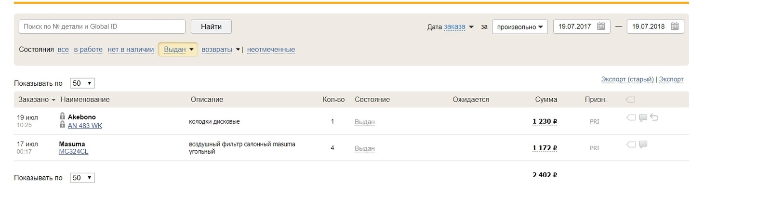The height and width of the screenshot is (222, 771).
Task: Open the 'произвольно' period dropdown
Action: [520, 27]
